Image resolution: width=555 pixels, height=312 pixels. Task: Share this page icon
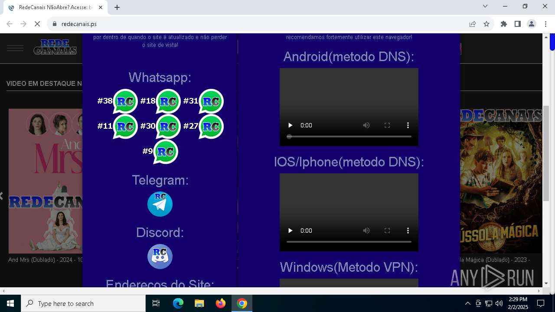click(x=473, y=24)
